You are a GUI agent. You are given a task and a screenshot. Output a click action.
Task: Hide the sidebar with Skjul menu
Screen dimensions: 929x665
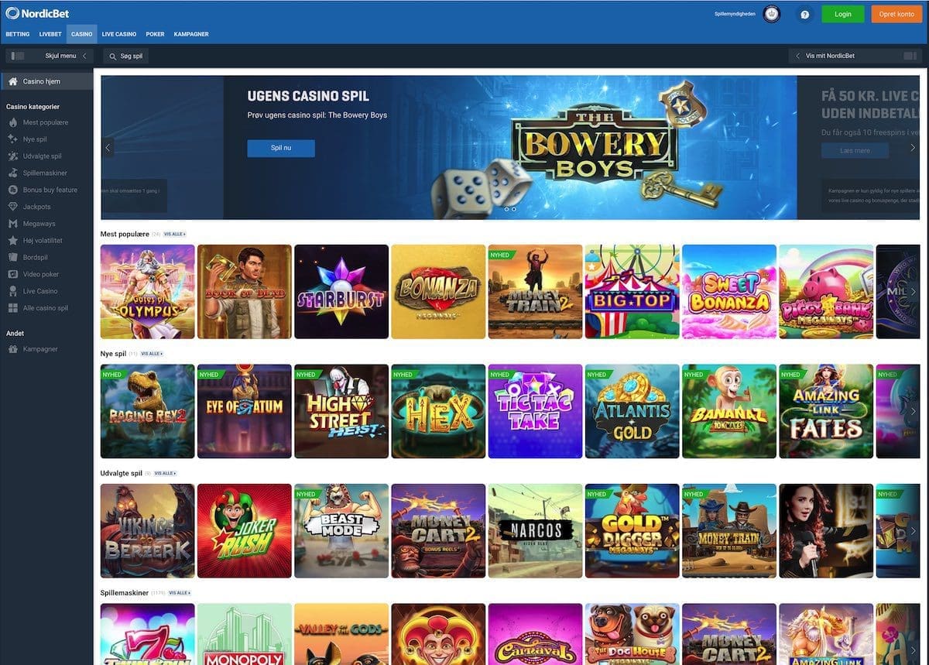tap(60, 56)
